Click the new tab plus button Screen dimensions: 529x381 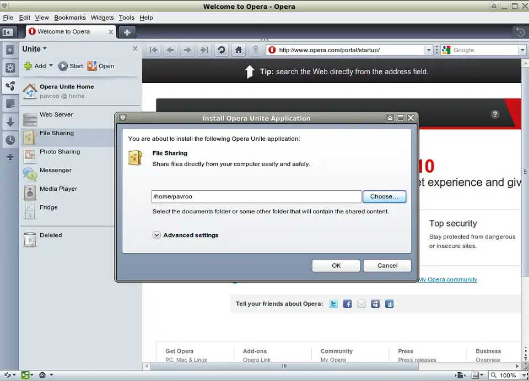pyautogui.click(x=127, y=32)
